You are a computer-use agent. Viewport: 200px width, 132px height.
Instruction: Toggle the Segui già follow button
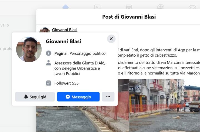(35, 97)
